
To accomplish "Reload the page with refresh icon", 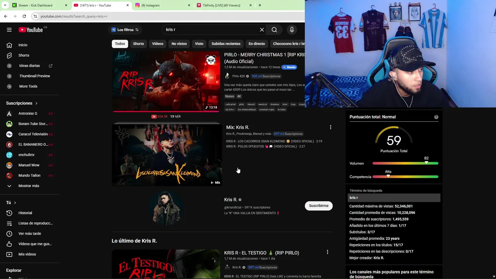I will 24,16.
